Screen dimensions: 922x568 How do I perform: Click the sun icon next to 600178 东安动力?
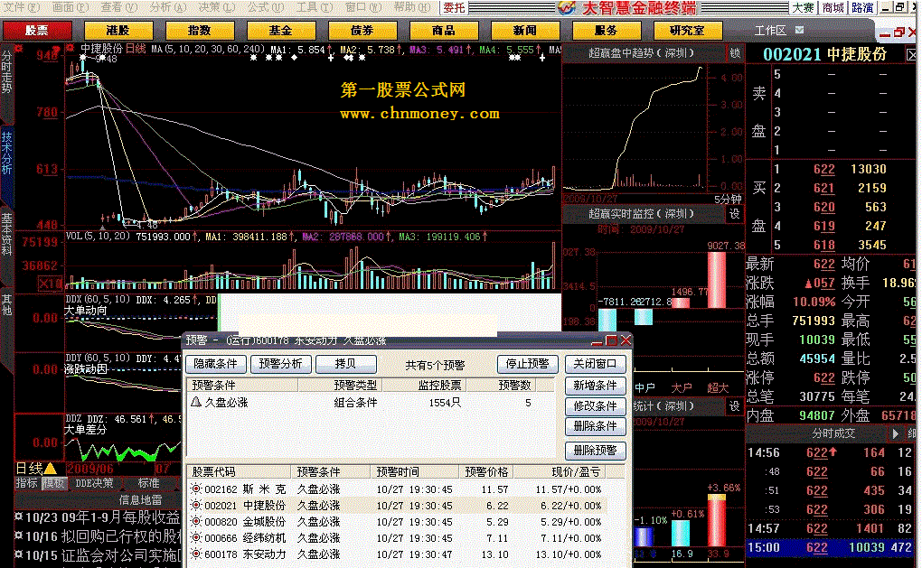[x=196, y=554]
